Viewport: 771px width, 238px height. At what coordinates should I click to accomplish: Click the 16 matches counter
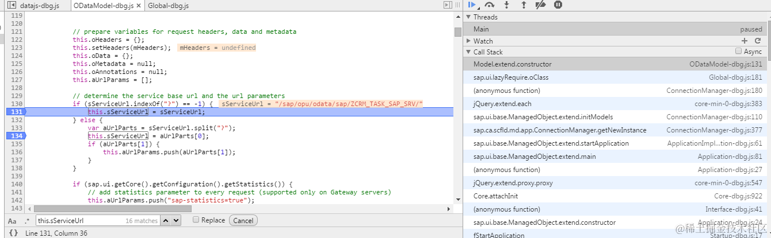coord(142,221)
